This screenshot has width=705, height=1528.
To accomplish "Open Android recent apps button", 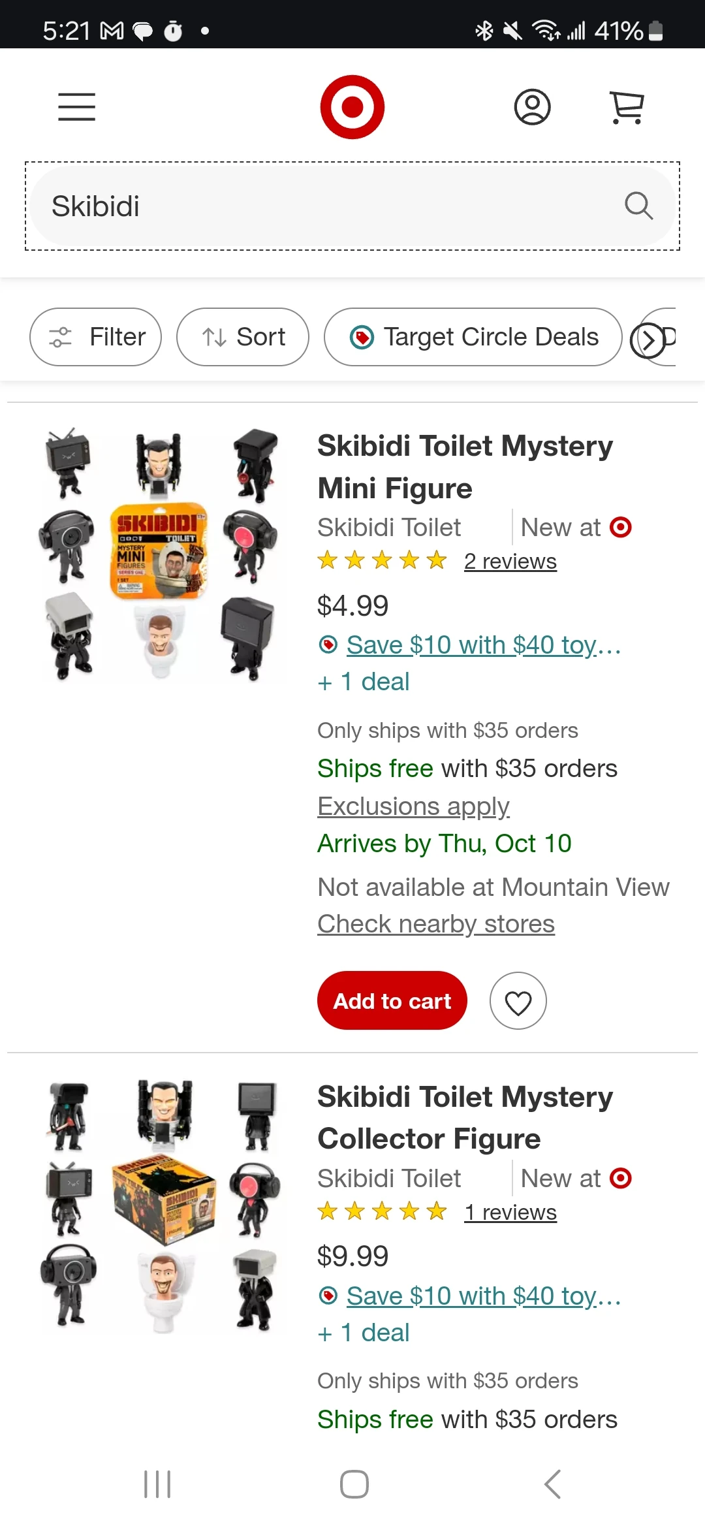I will [x=157, y=1484].
